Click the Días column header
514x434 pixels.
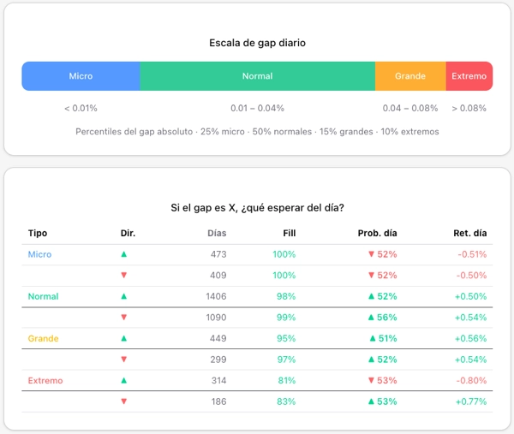coord(217,233)
